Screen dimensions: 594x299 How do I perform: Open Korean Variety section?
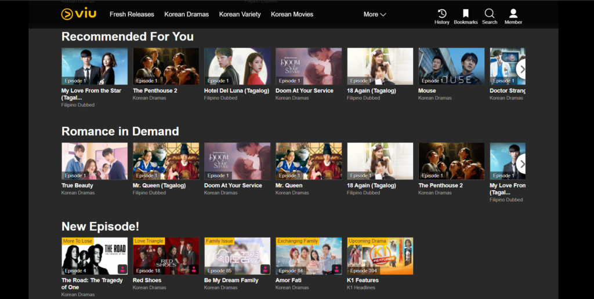point(240,14)
